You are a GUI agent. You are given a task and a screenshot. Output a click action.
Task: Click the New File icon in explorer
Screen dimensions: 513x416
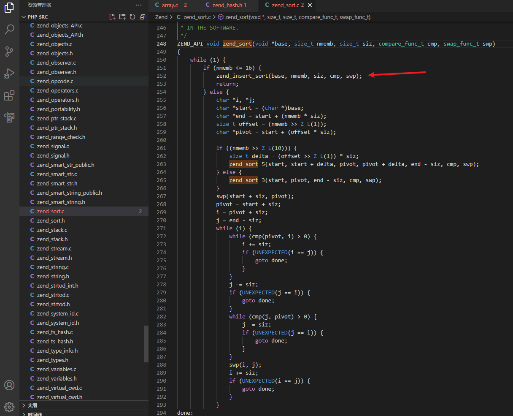112,17
